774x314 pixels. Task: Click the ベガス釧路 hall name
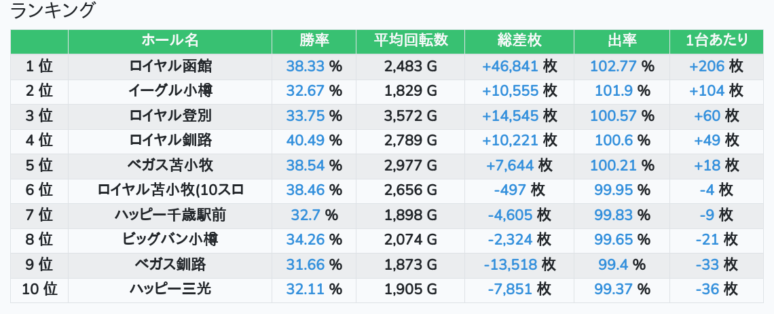click(170, 264)
